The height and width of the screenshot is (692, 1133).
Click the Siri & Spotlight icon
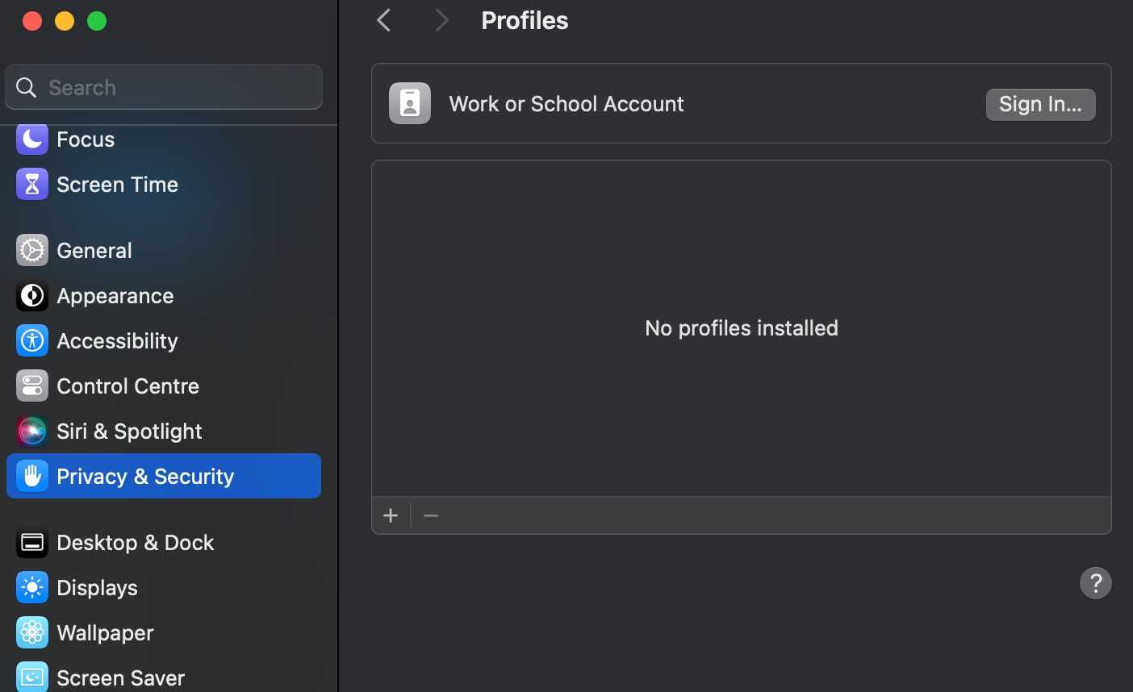[32, 431]
